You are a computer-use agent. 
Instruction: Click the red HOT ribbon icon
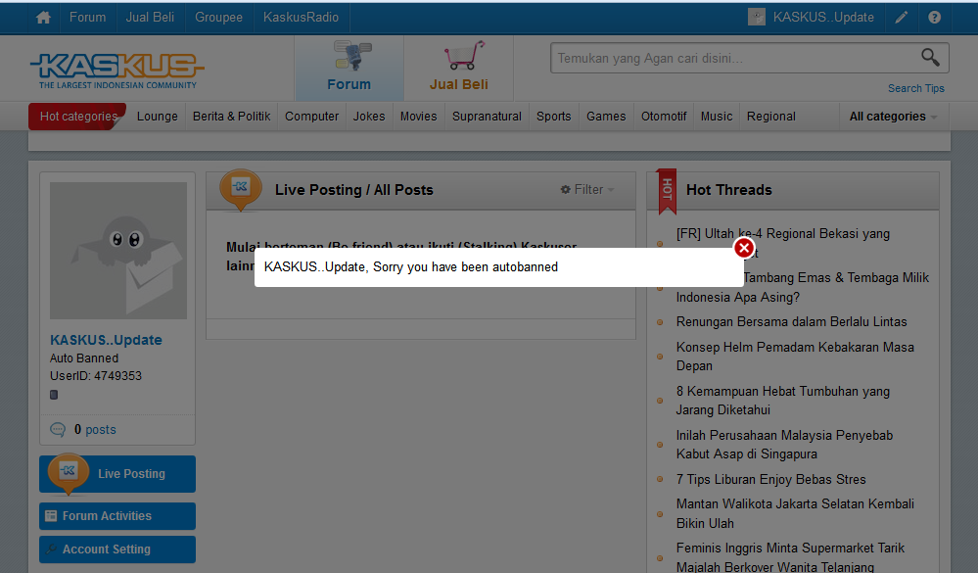[x=667, y=191]
